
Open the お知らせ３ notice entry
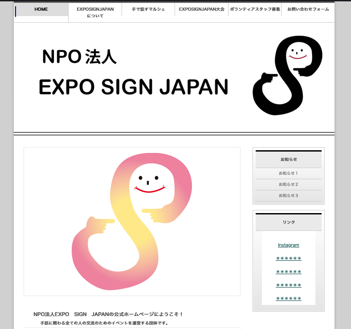click(288, 196)
